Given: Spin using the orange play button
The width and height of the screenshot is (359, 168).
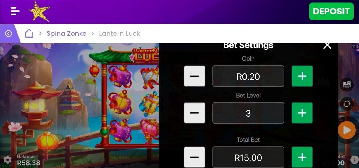Looking at the screenshot, I should tap(347, 130).
